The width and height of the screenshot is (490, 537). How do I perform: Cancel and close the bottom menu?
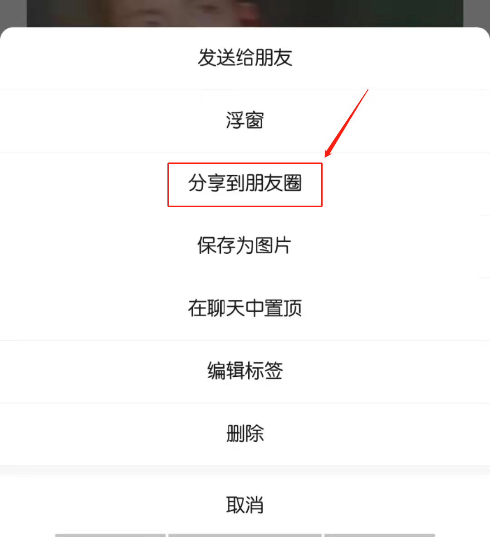pos(245,505)
